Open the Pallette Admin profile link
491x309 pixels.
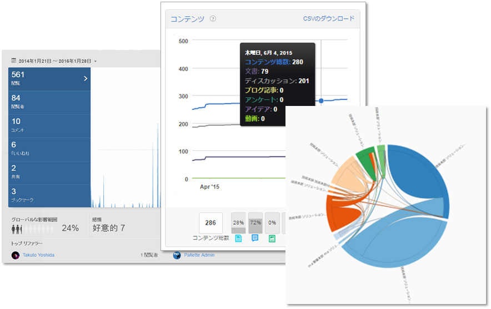(x=199, y=255)
